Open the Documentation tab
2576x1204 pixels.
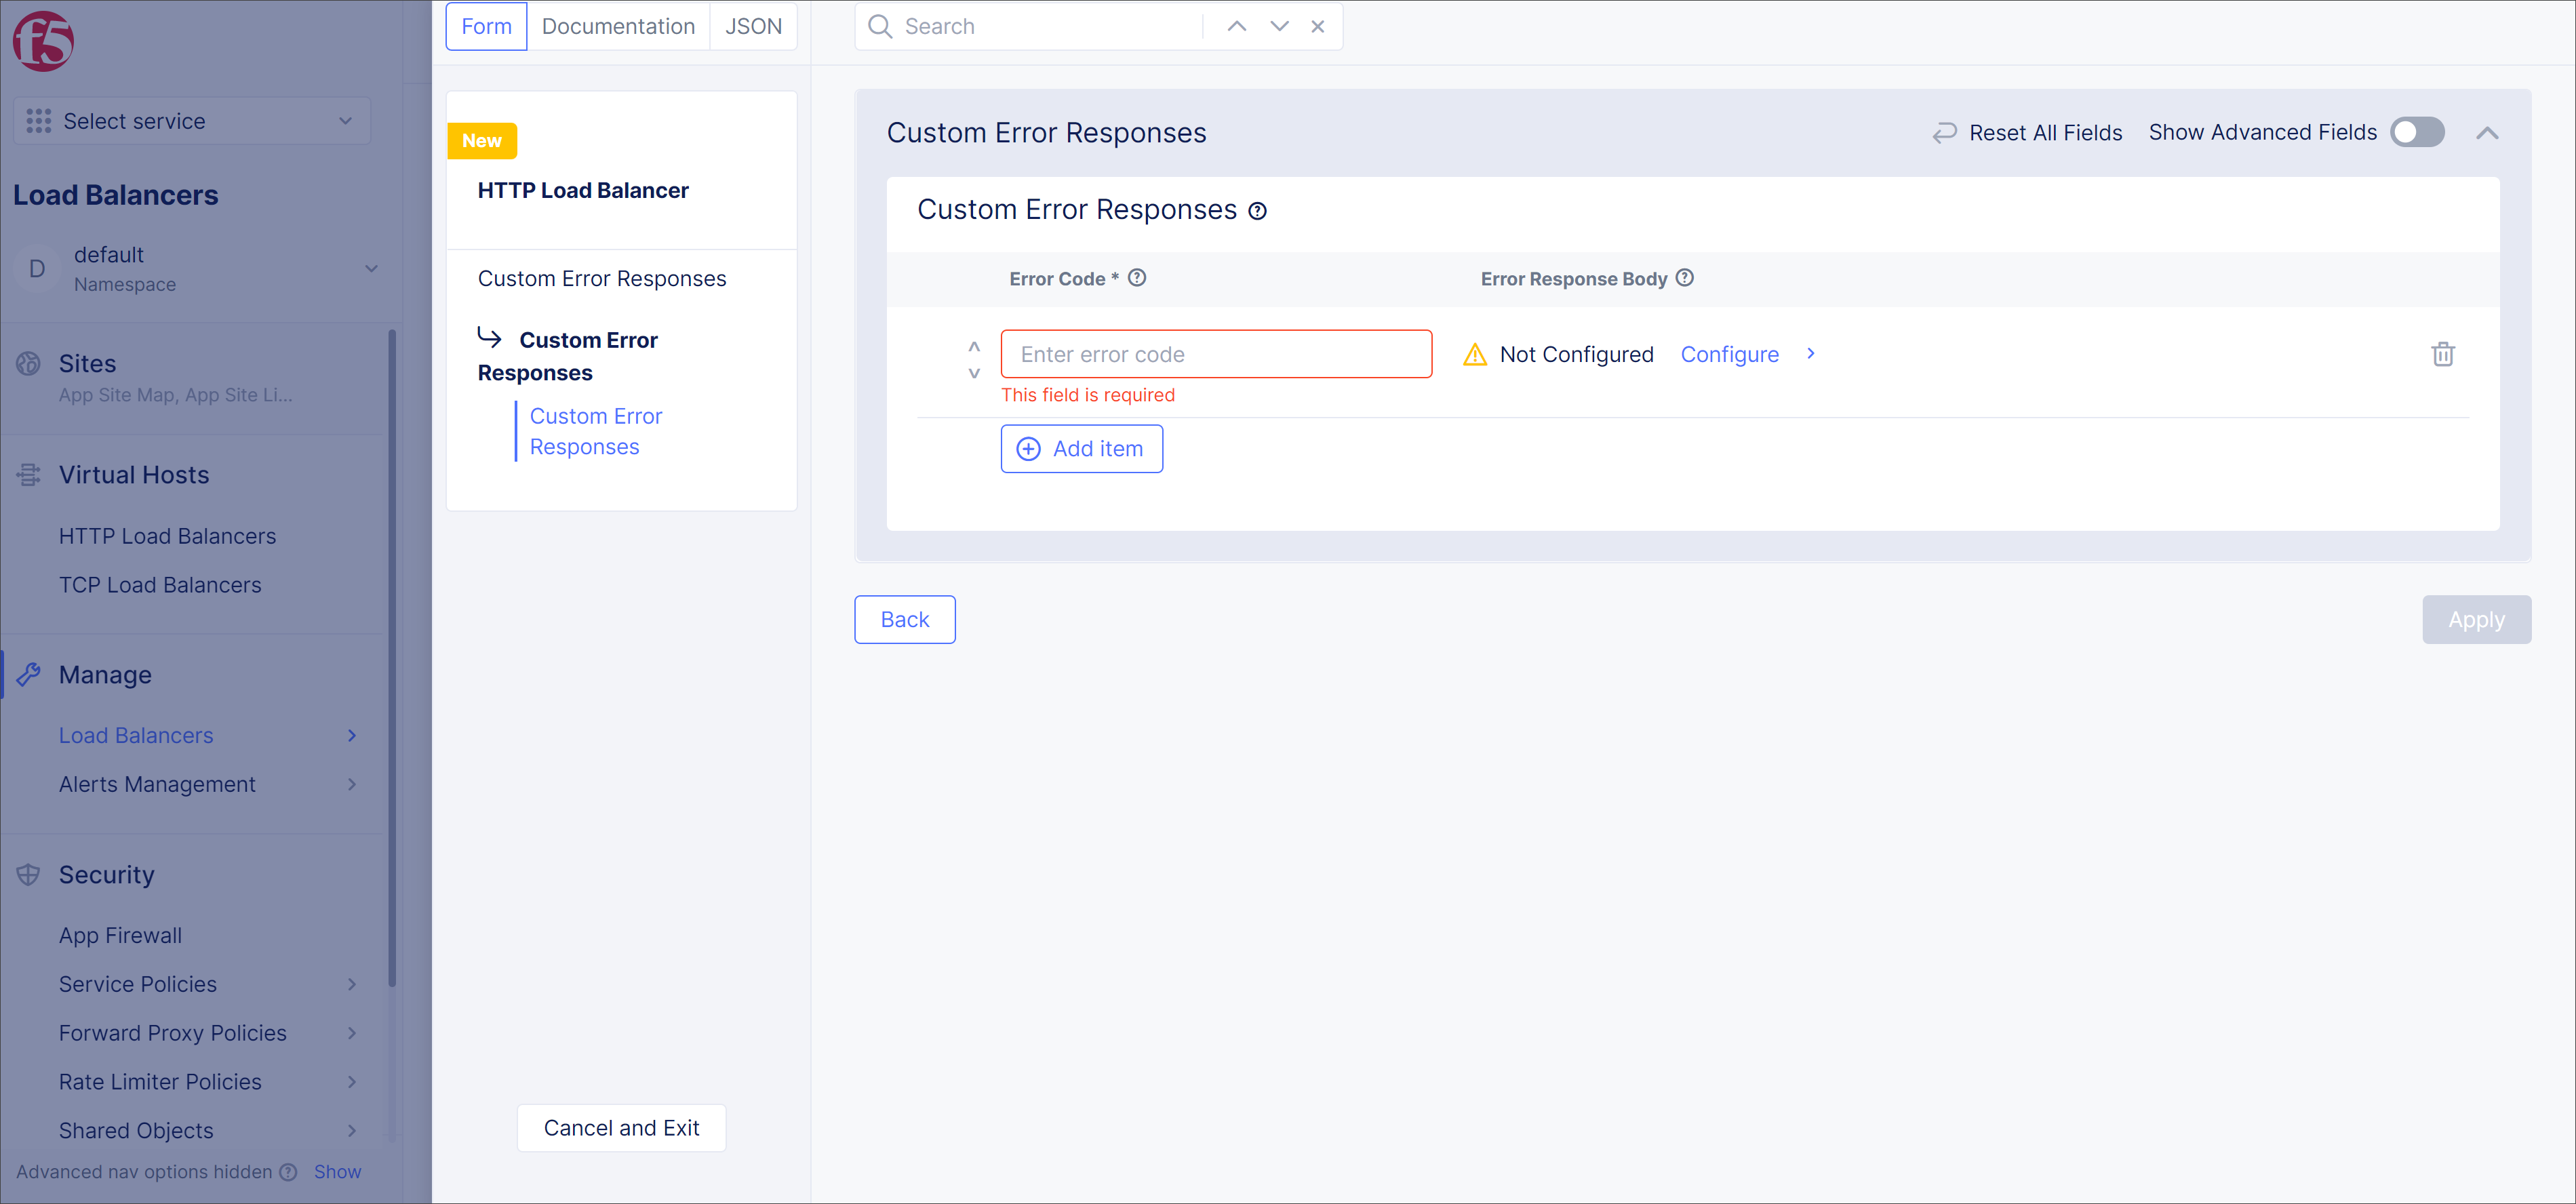coord(618,26)
